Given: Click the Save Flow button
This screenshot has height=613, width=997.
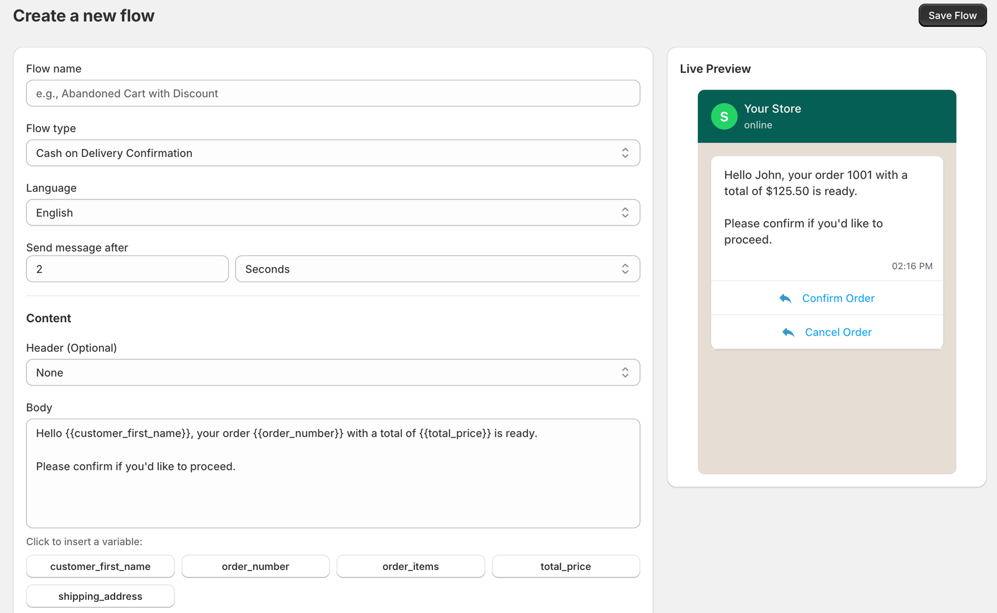Looking at the screenshot, I should 952,15.
